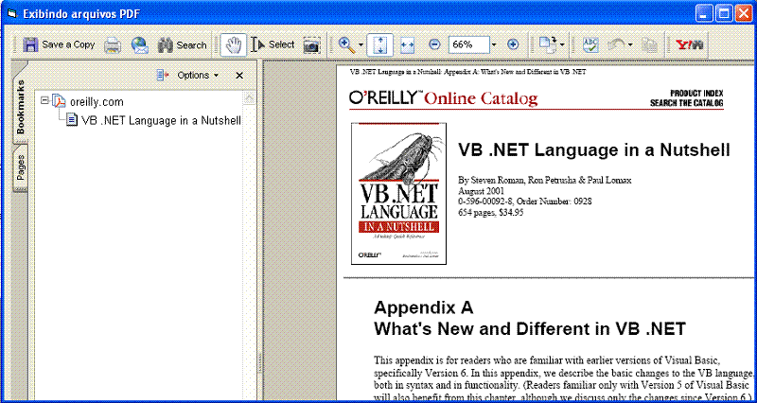Screen dimensions: 757x403
Task: Click the book title heading in document
Action: click(x=594, y=150)
